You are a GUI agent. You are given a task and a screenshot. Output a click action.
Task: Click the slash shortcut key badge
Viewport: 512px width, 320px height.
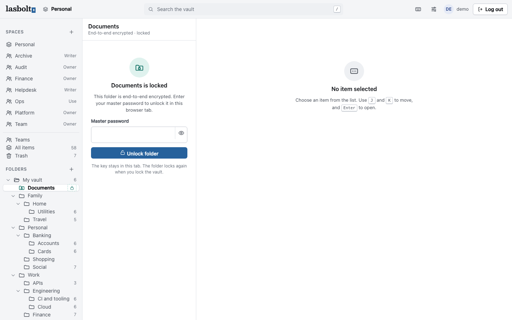click(337, 9)
